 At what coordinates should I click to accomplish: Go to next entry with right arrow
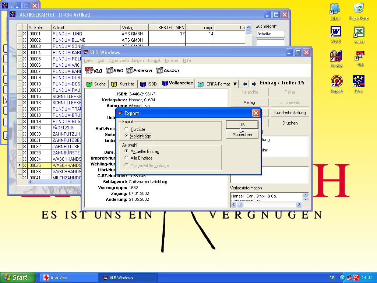pyautogui.click(x=254, y=84)
